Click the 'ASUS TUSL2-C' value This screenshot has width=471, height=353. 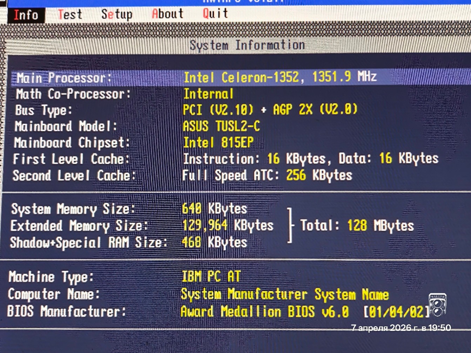click(x=221, y=126)
